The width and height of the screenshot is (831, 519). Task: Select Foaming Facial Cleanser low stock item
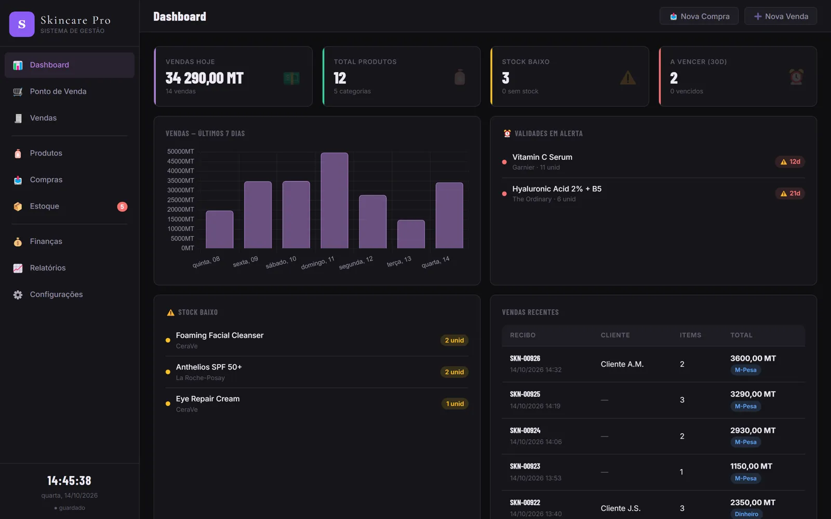click(x=317, y=340)
